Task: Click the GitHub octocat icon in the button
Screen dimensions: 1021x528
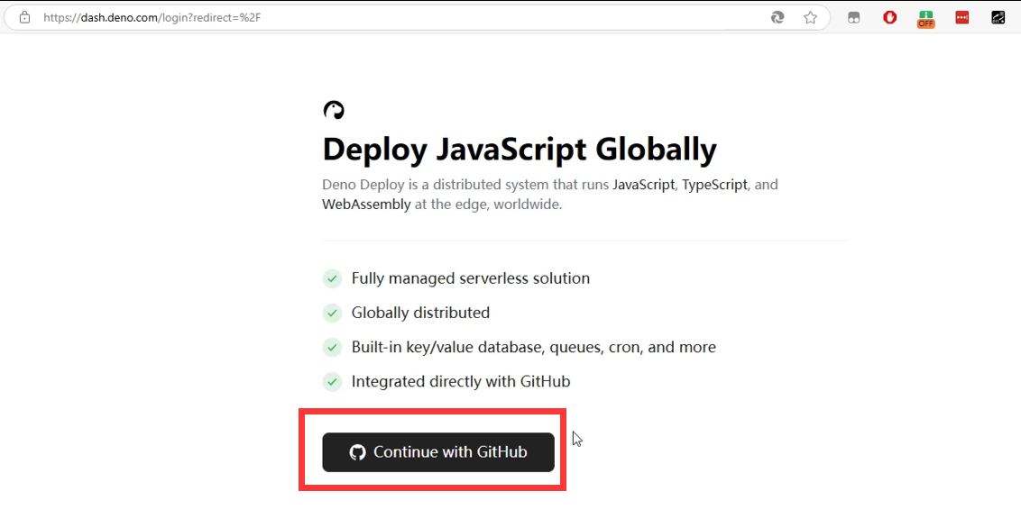Action: (357, 452)
